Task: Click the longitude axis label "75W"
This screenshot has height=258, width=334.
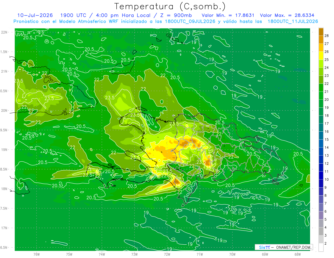Action: 69,254
